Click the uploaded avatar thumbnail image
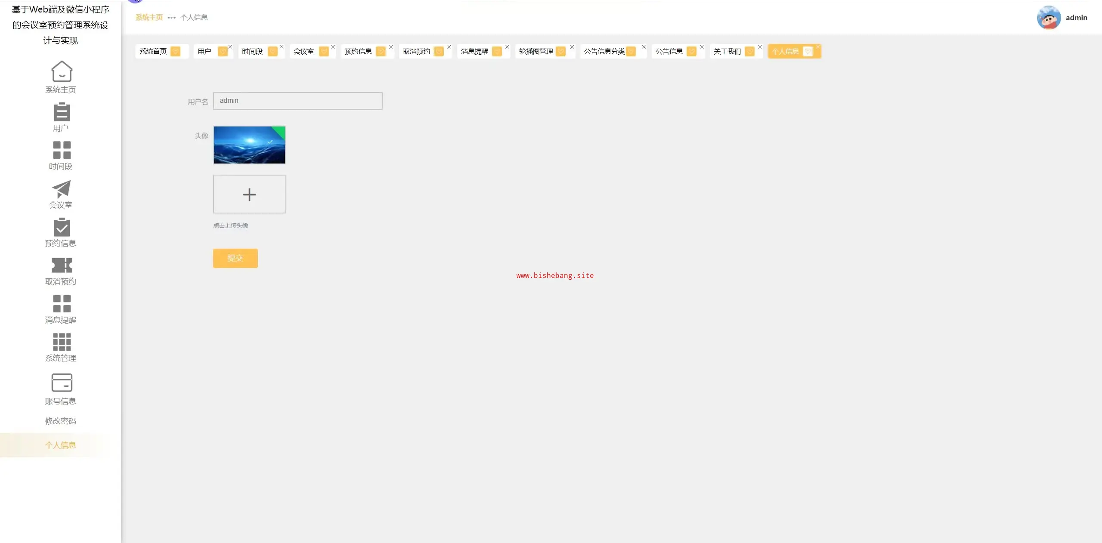The image size is (1102, 543). coord(249,145)
